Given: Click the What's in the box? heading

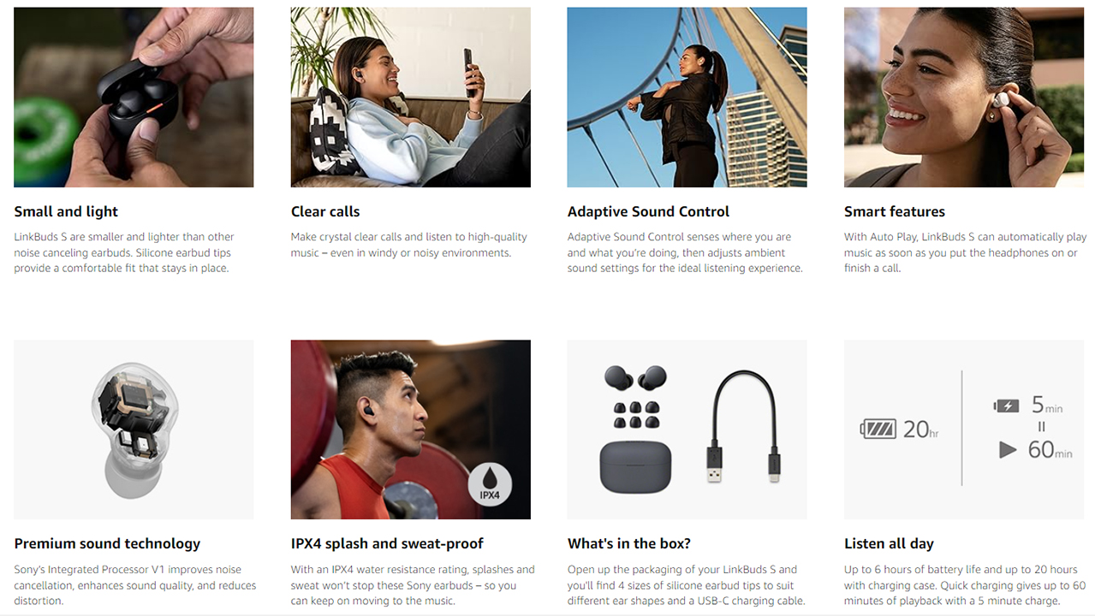Looking at the screenshot, I should click(x=629, y=543).
